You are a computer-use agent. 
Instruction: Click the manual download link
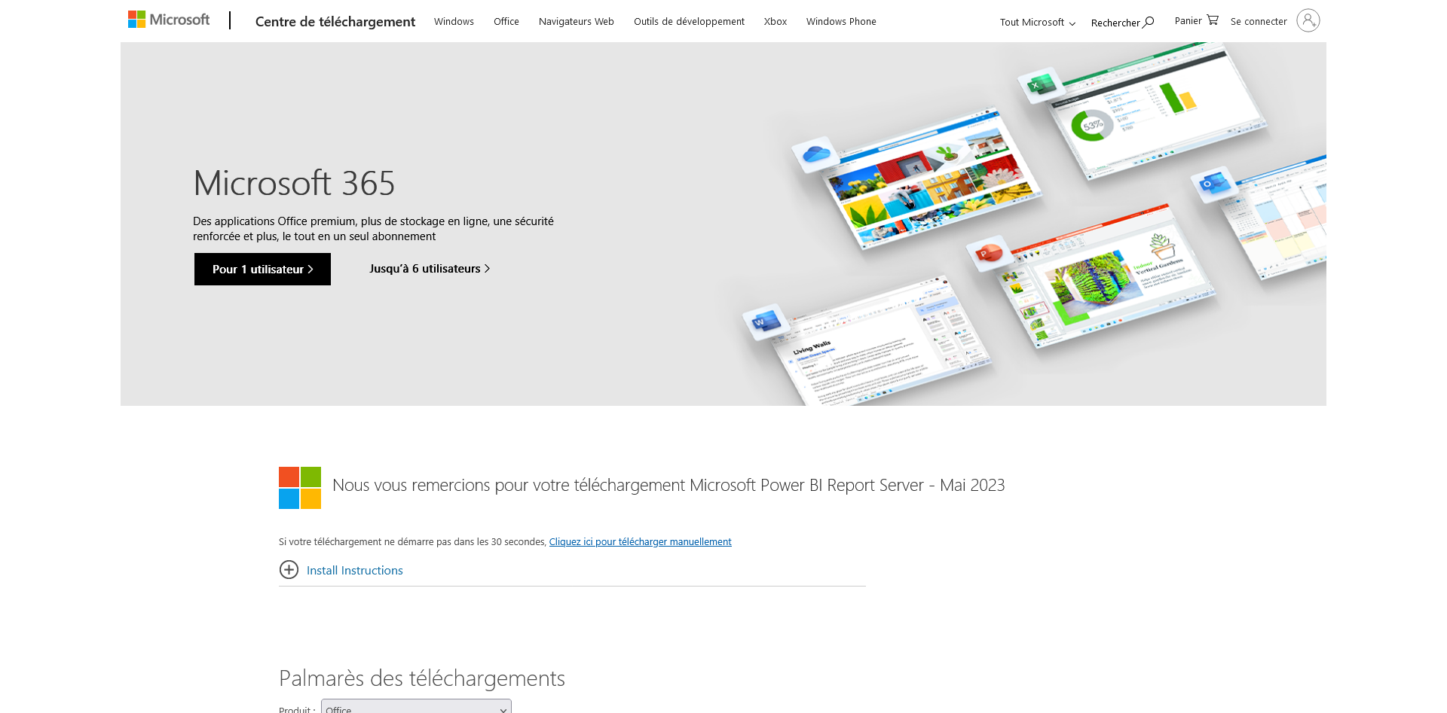pos(640,542)
